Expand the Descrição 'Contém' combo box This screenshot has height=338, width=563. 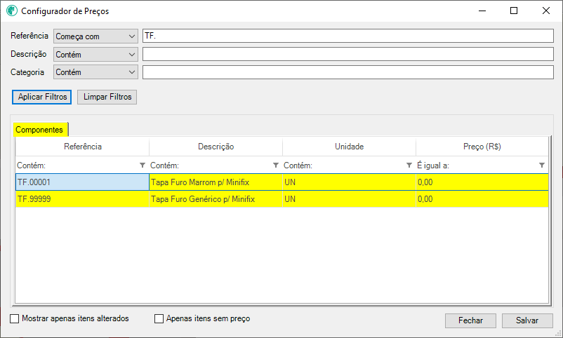pos(95,55)
